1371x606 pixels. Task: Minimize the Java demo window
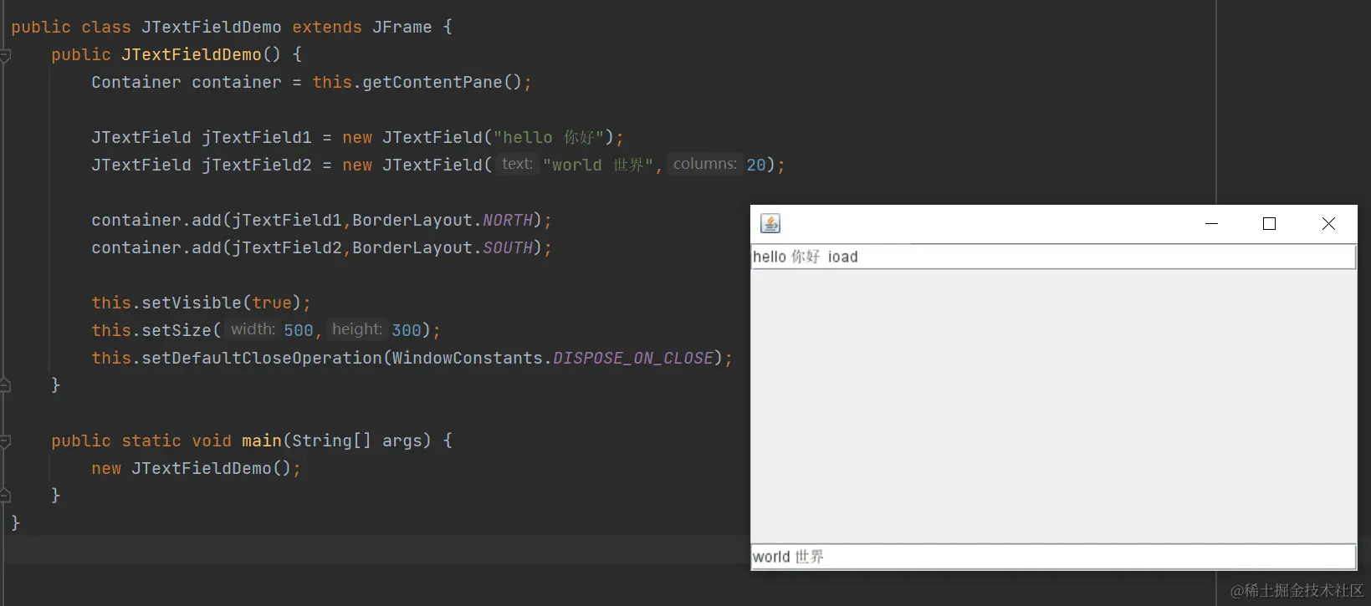point(1211,224)
